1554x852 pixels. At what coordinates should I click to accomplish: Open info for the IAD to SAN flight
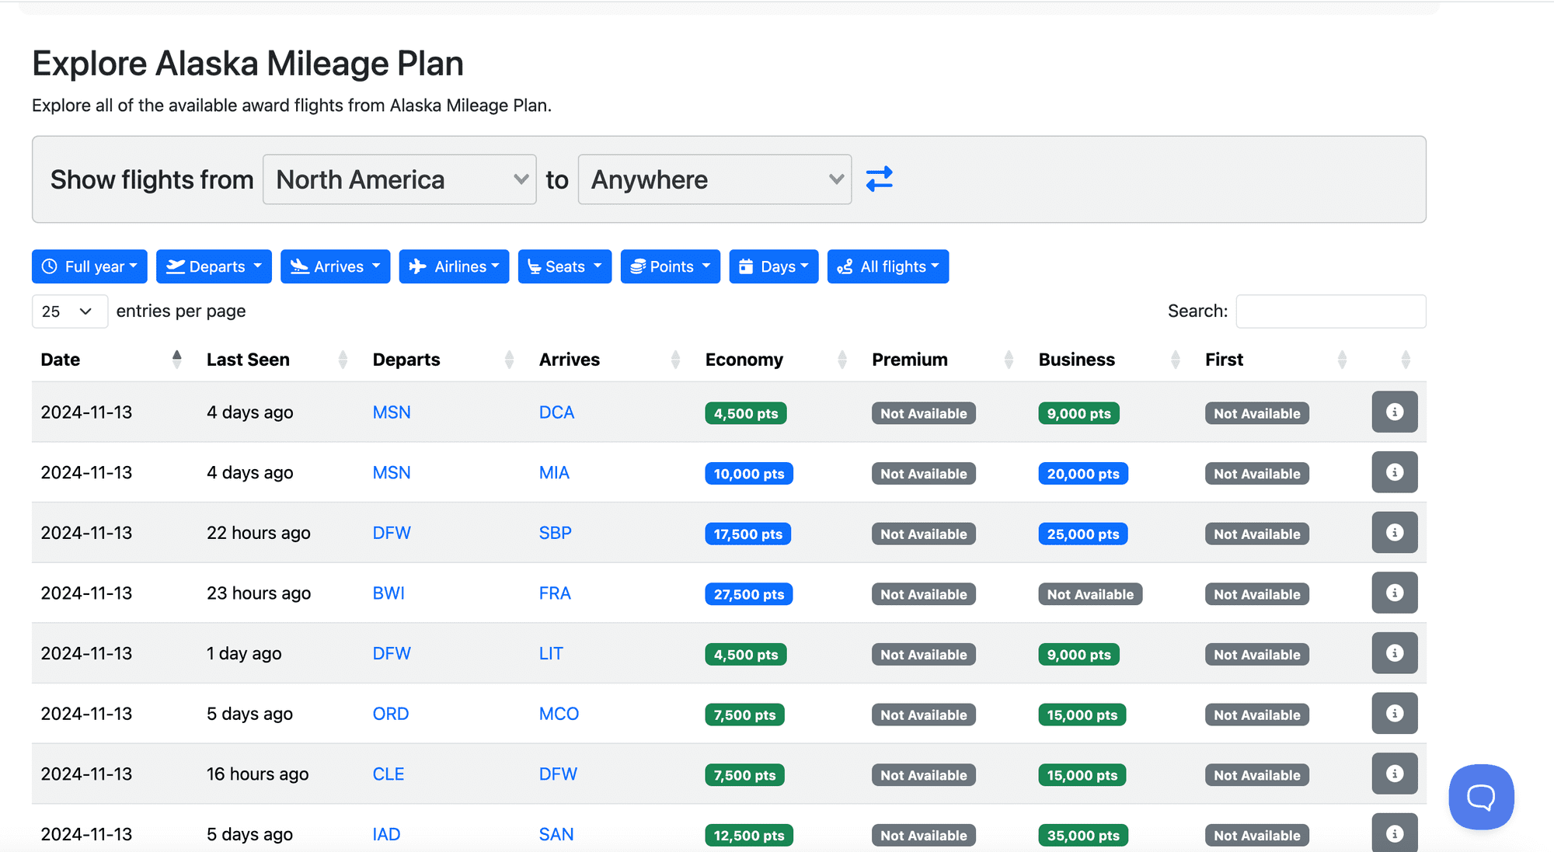click(x=1394, y=833)
